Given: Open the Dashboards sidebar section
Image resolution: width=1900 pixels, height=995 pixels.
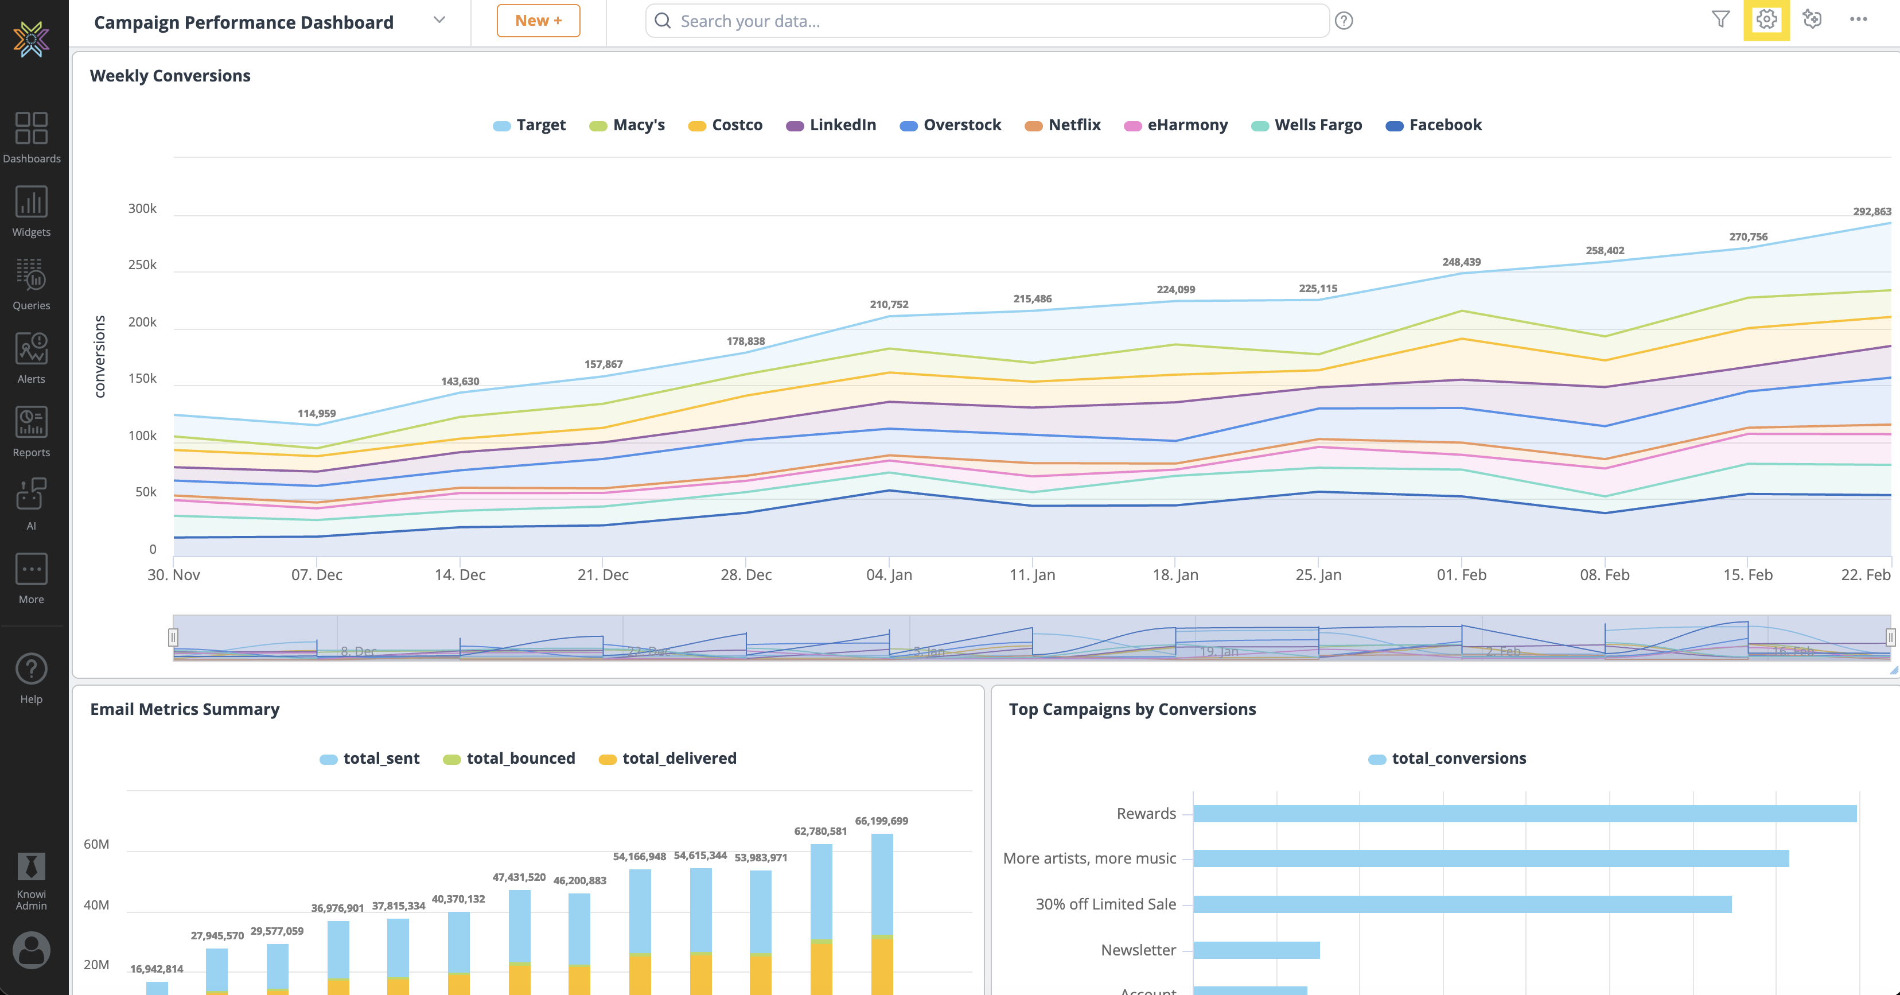Looking at the screenshot, I should point(31,137).
